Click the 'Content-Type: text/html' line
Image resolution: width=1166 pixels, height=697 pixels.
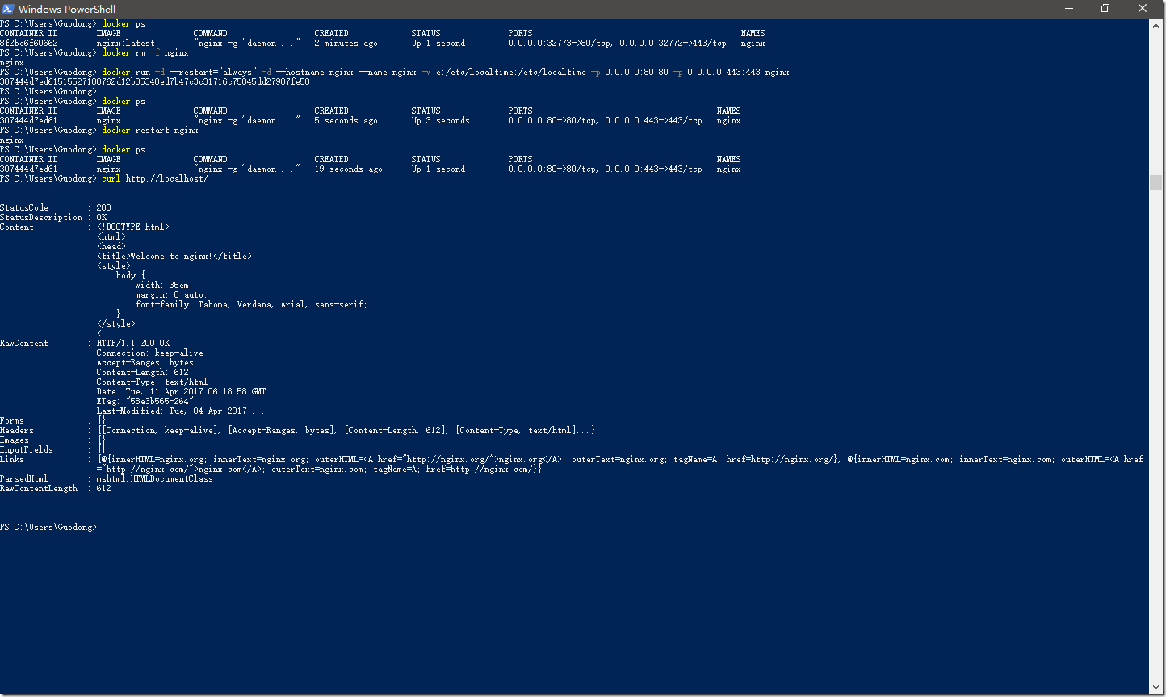(x=152, y=382)
